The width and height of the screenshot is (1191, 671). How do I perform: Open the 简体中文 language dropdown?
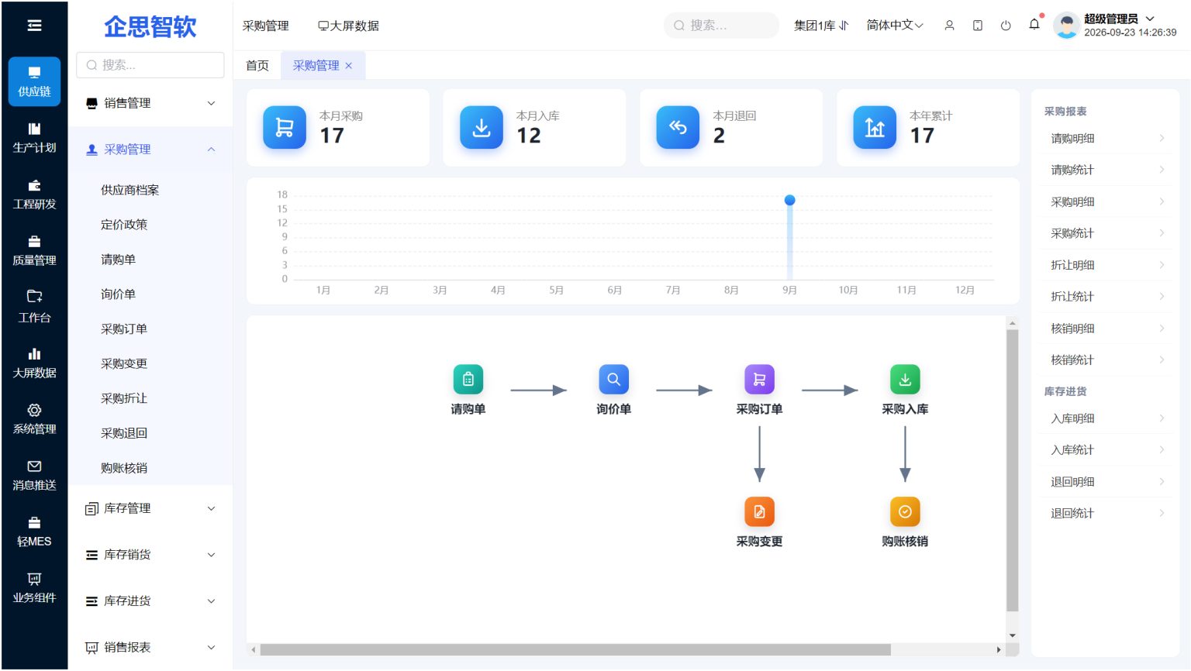coord(895,26)
